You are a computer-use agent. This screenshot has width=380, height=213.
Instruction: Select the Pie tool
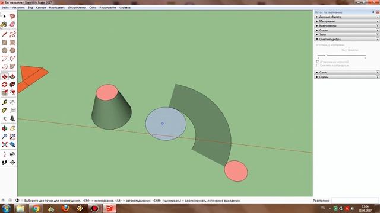pos(12,66)
